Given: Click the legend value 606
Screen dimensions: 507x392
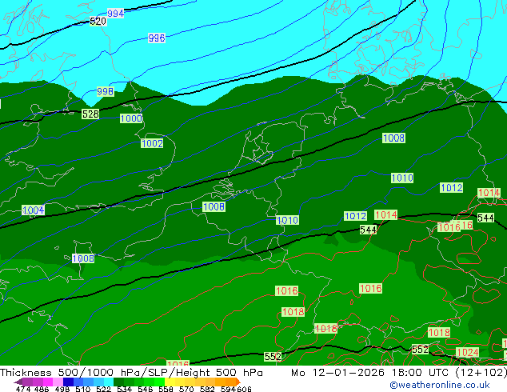Looking at the screenshot, I should pos(243,389).
